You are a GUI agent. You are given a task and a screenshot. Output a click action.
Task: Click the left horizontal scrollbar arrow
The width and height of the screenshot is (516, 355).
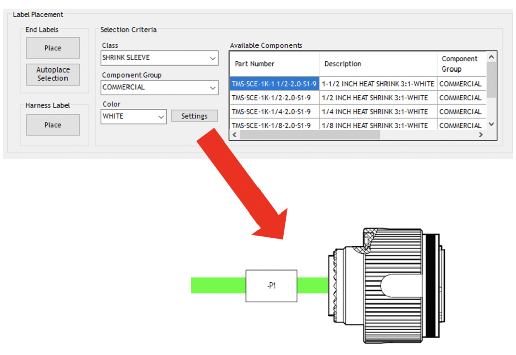click(x=234, y=135)
